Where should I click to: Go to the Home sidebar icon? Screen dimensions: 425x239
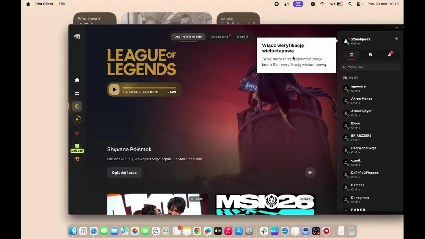coord(77,80)
